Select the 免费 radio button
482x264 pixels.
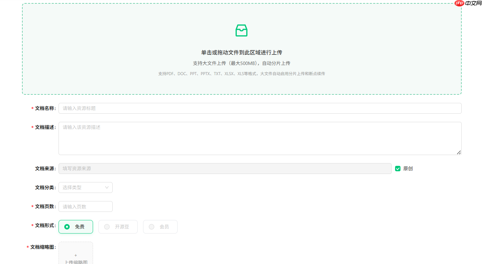[67, 227]
